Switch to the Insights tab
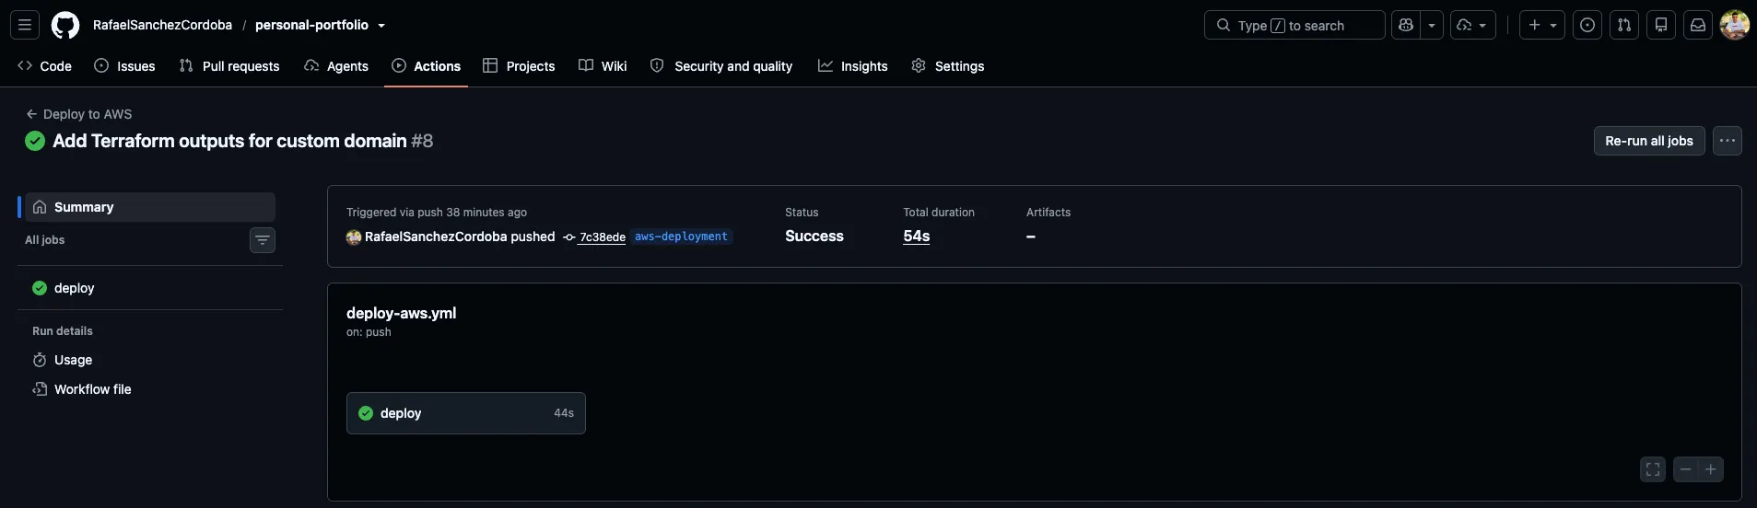The height and width of the screenshot is (508, 1757). pyautogui.click(x=853, y=66)
